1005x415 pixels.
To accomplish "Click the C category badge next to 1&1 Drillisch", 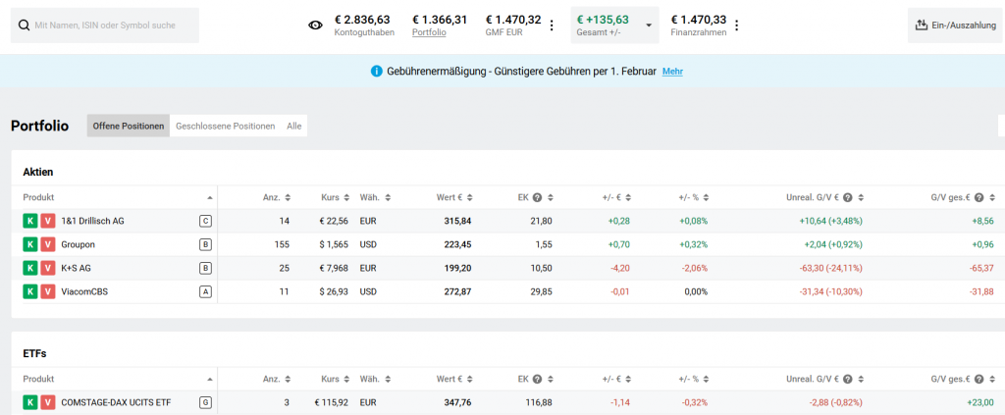I will tap(205, 221).
